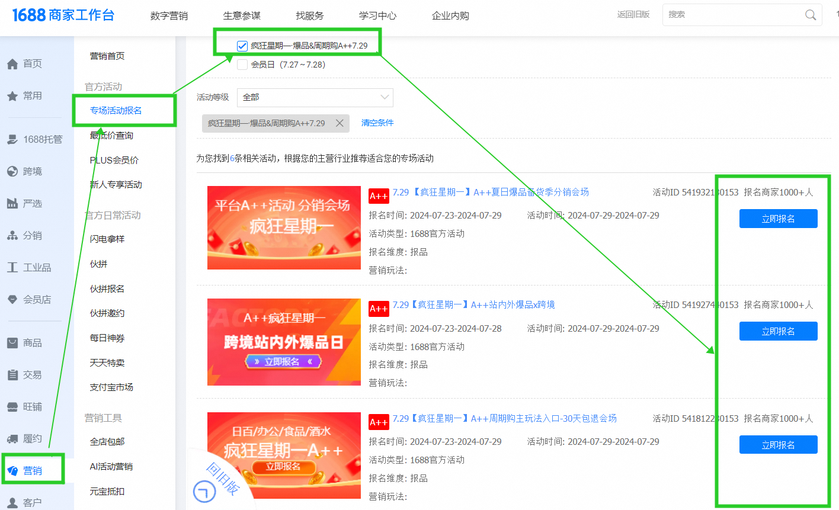
Task: Click the 搜索 input field
Action: pyautogui.click(x=732, y=15)
